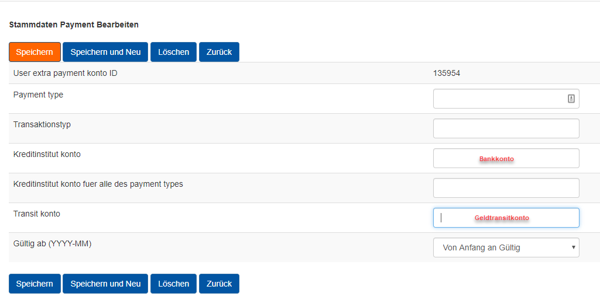Click the autofill icon in Payment type field
600x300 pixels.
point(571,99)
